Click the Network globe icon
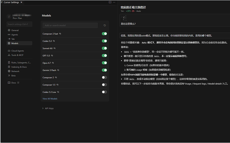This screenshot has height=143, width=230. coord(9,71)
